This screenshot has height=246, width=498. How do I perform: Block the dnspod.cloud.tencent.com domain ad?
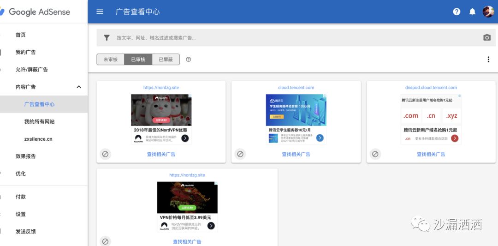click(375, 154)
